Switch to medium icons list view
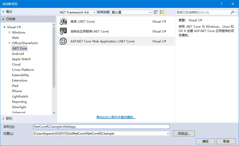The height and width of the screenshot is (146, 239). click(x=162, y=12)
